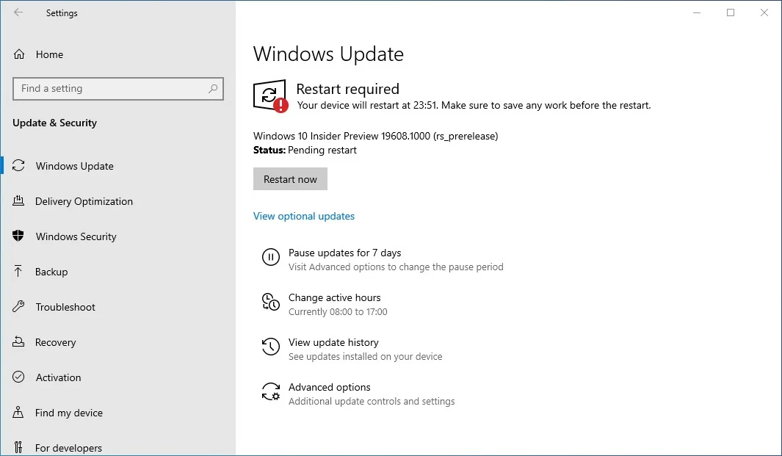
Task: Click the 'Status: Pending restart' text
Action: tap(305, 151)
